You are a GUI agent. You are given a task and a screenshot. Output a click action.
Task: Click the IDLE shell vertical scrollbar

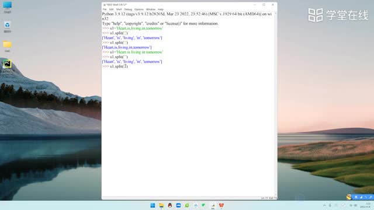(x=275, y=104)
